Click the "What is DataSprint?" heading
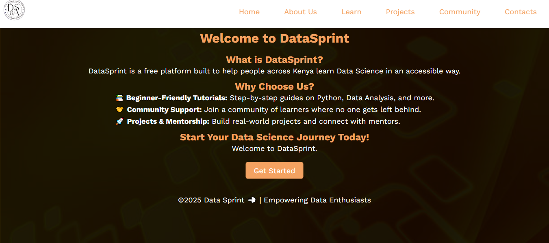549x243 pixels. tap(274, 60)
